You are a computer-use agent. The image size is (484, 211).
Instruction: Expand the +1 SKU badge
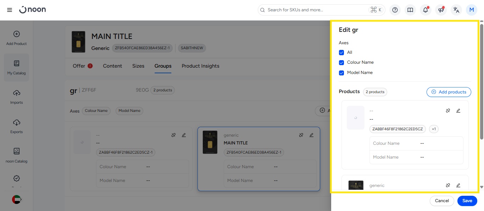(x=434, y=129)
